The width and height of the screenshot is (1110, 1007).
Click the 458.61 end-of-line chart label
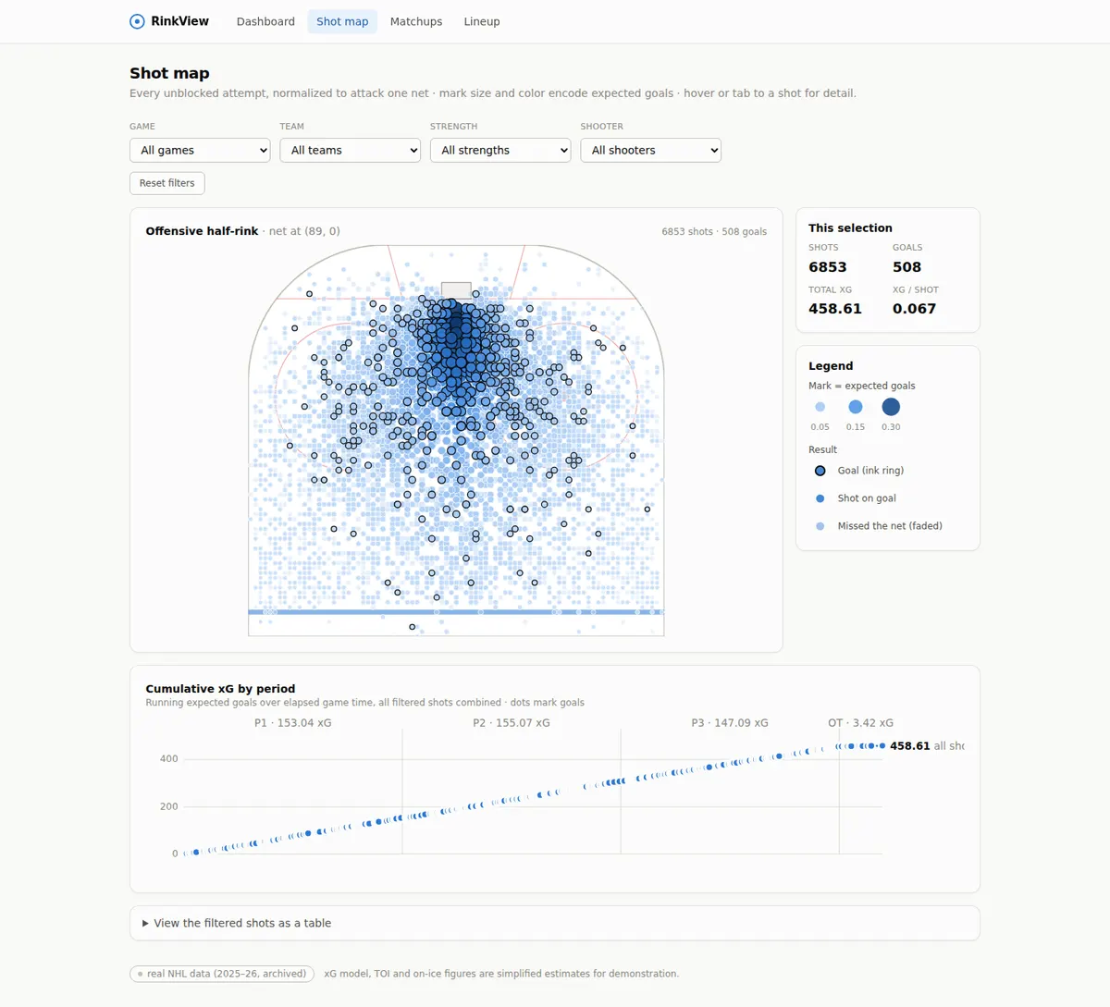pos(910,745)
